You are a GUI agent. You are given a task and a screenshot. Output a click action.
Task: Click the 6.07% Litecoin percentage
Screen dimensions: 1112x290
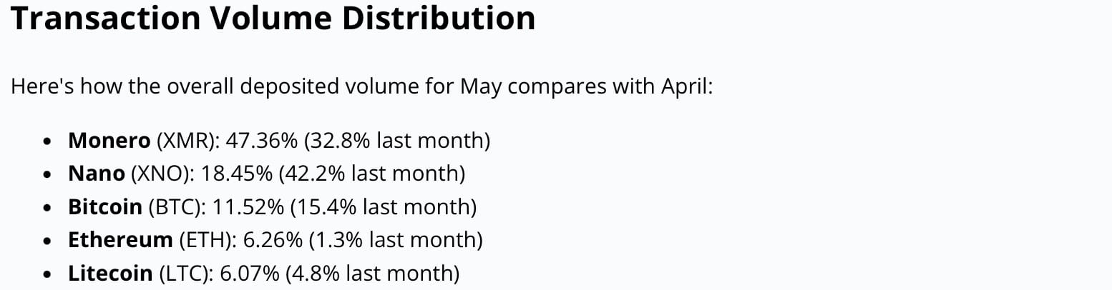coord(249,274)
